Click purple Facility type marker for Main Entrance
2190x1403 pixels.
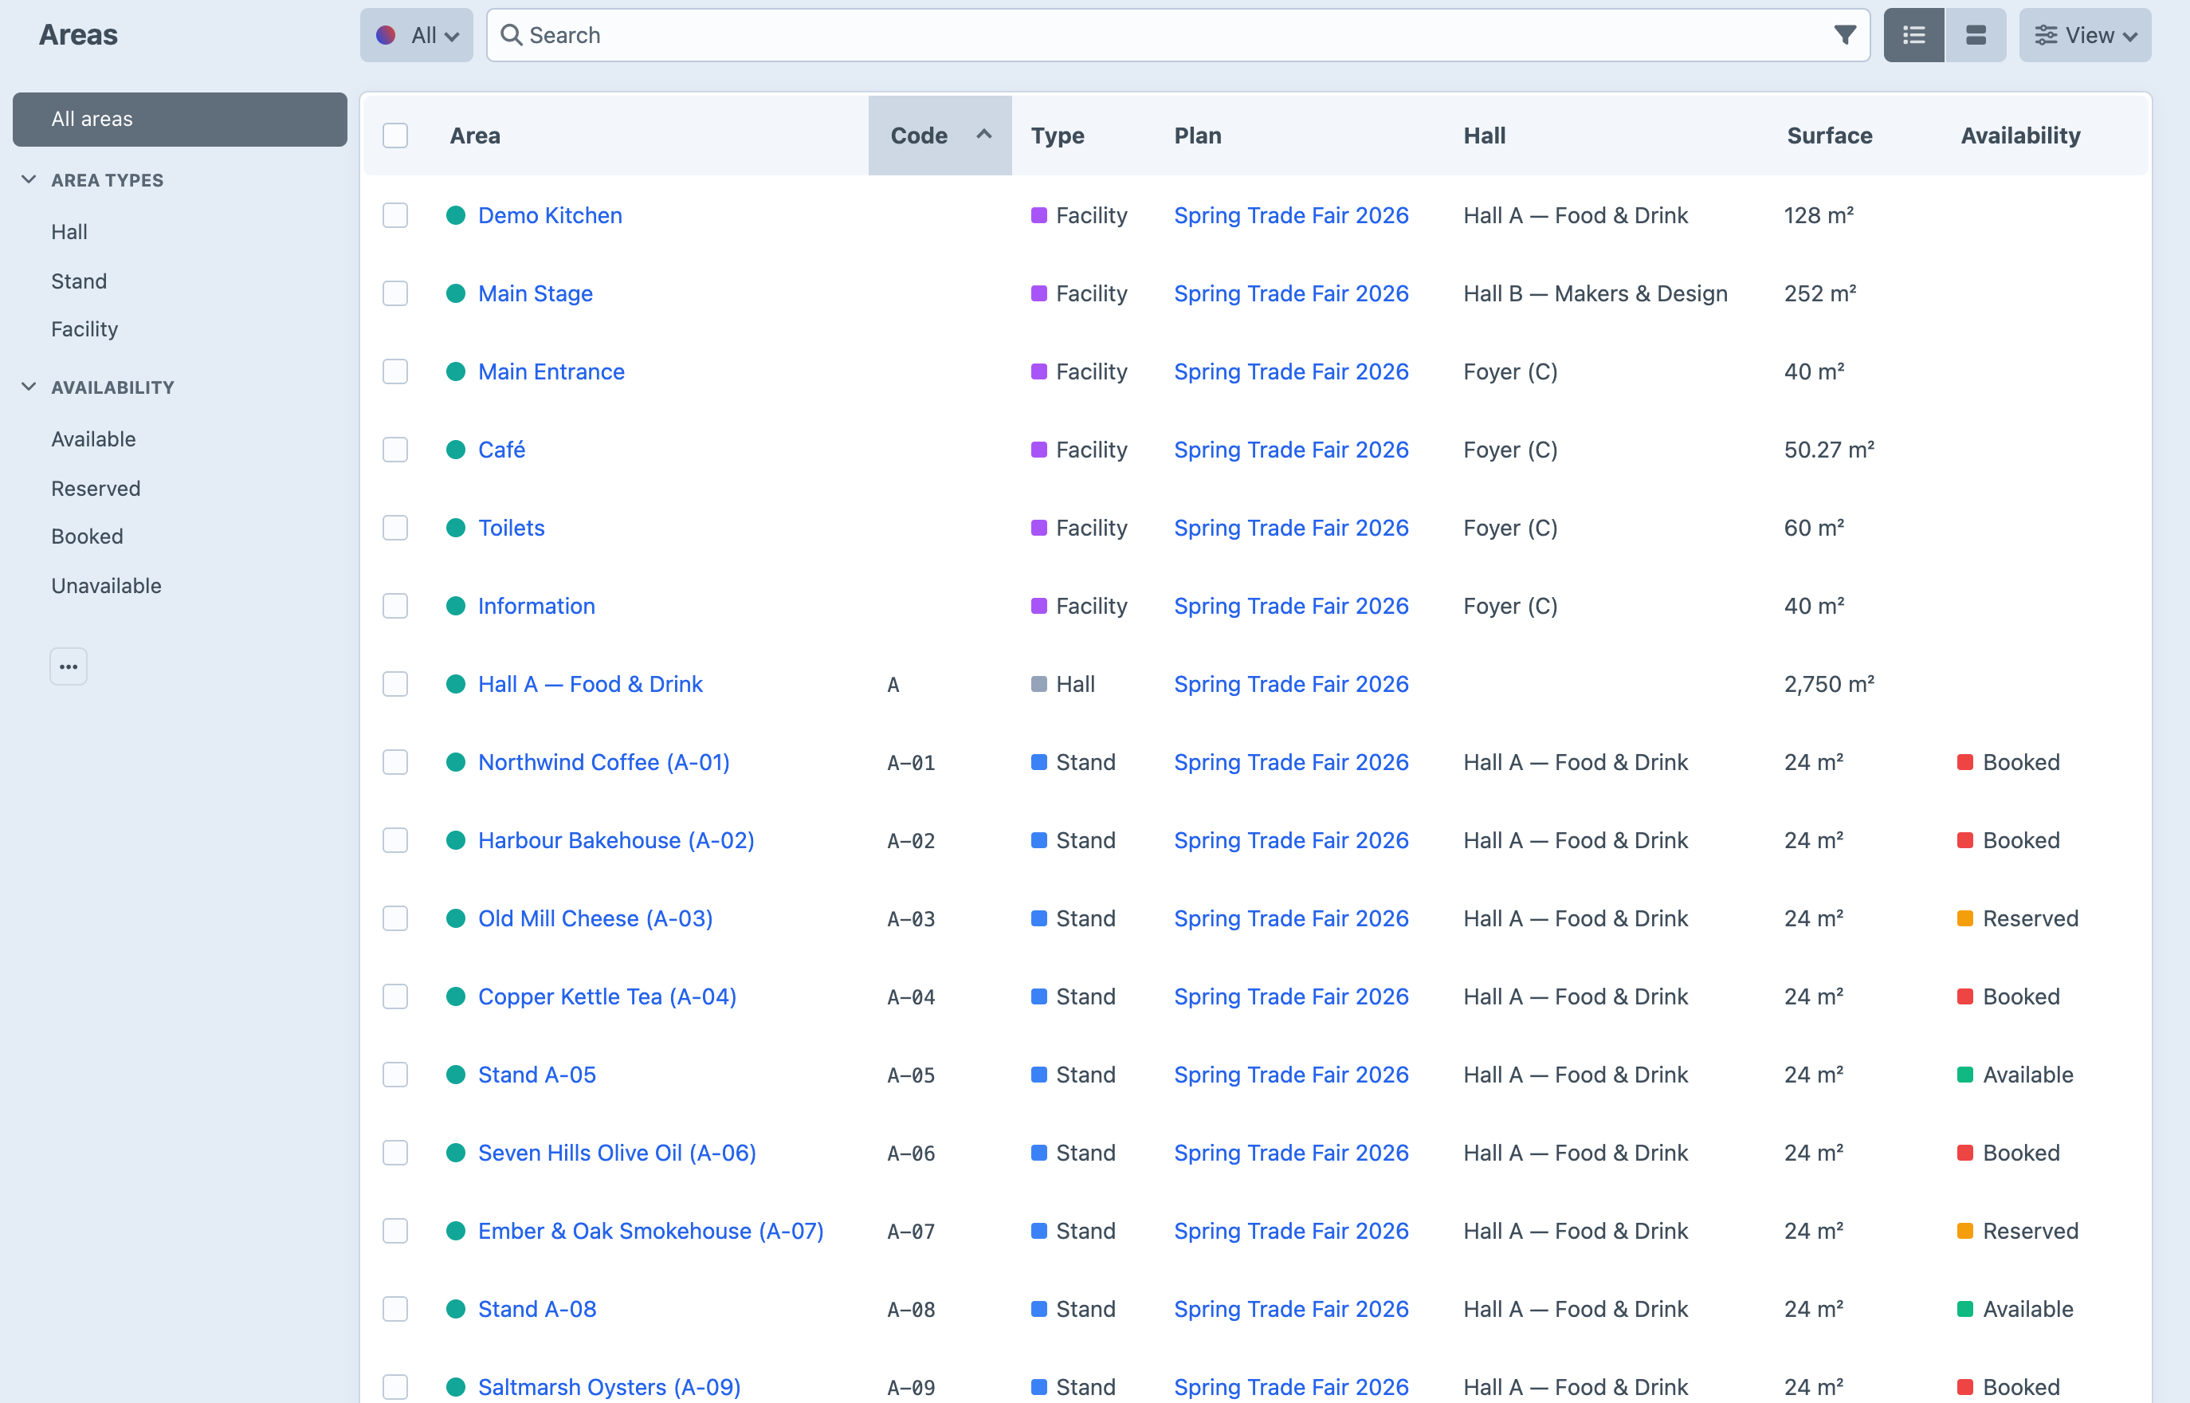click(1038, 371)
